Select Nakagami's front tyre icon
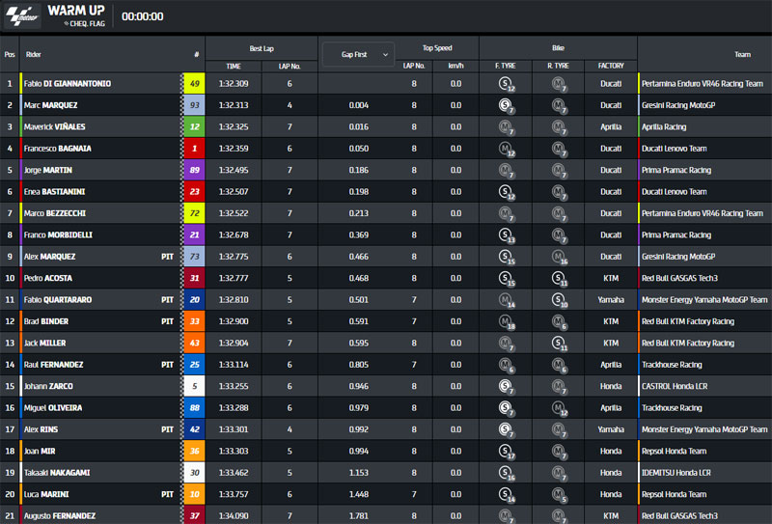Image resolution: width=772 pixels, height=524 pixels. (x=505, y=473)
